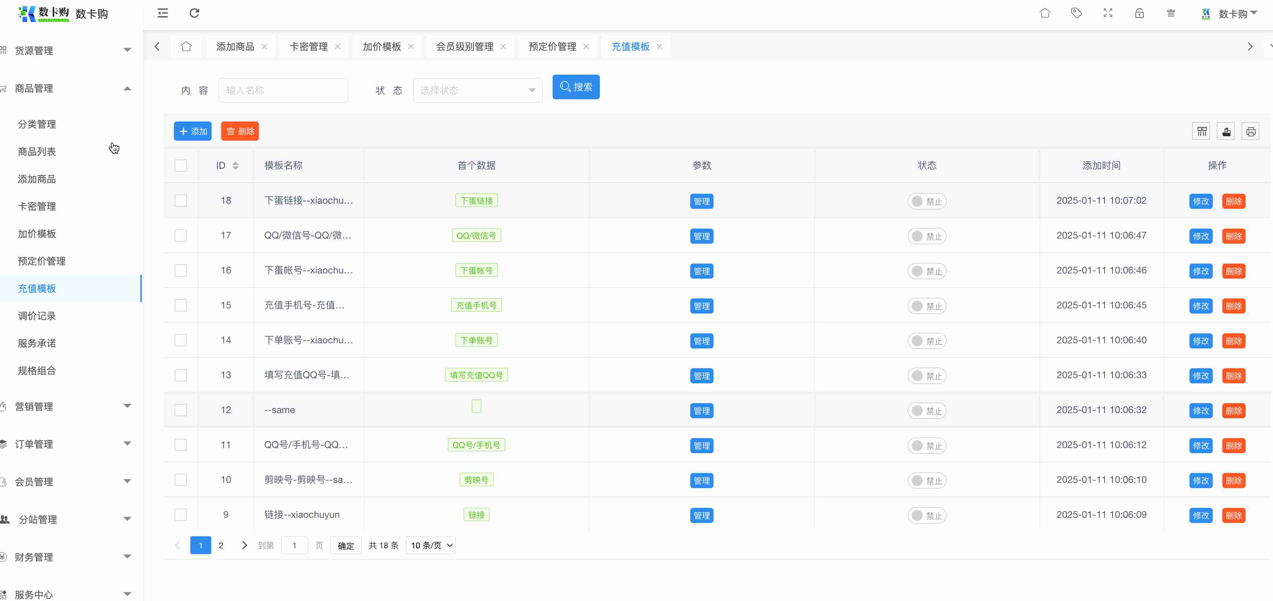
Task: Click the lock screen icon in the header
Action: click(x=1139, y=13)
